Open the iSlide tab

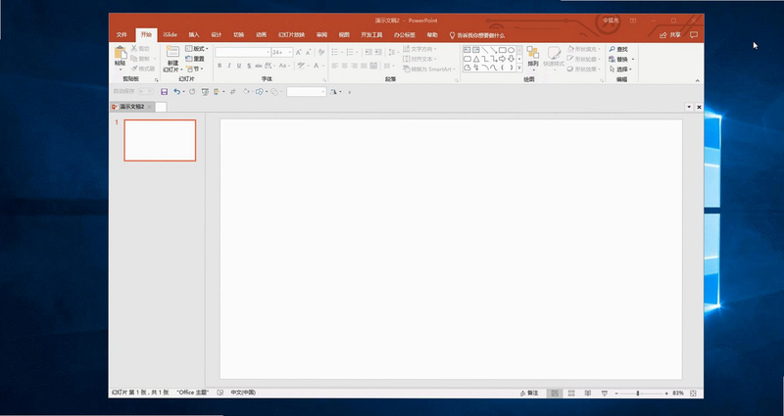[x=170, y=35]
